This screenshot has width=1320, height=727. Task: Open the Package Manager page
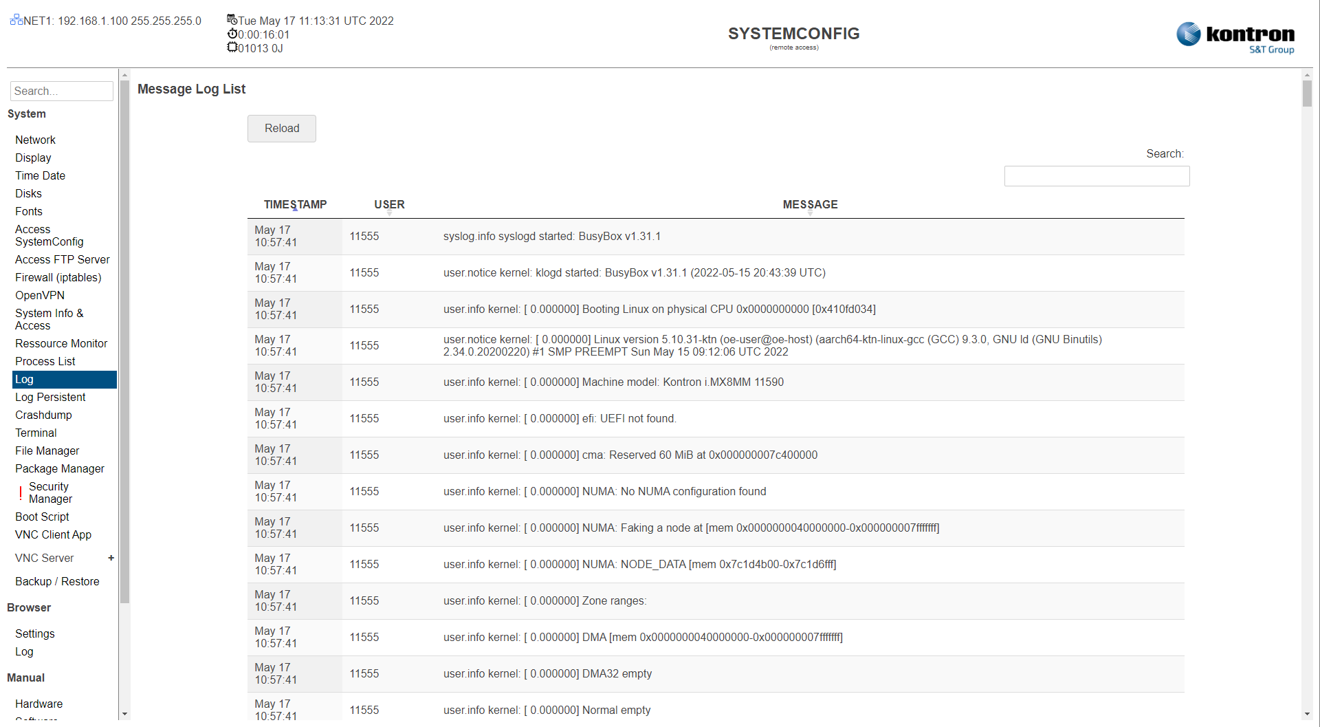click(x=59, y=468)
